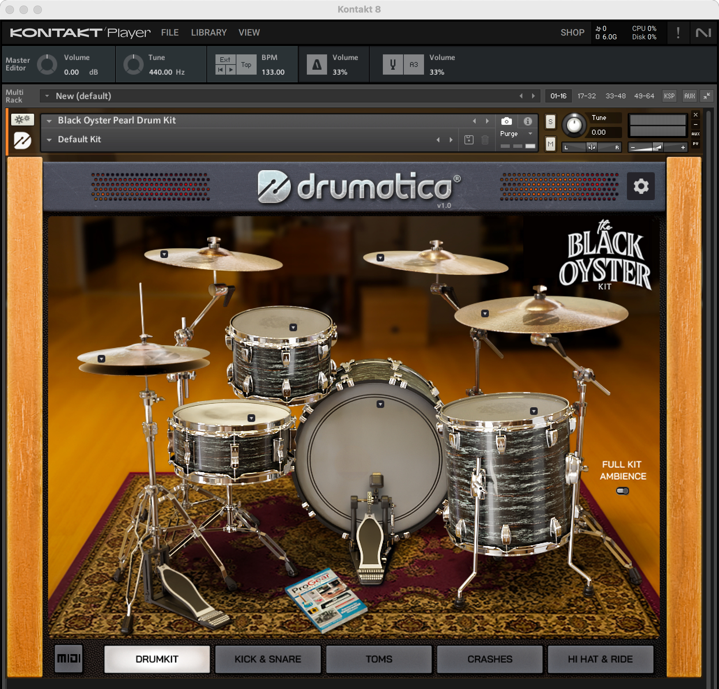This screenshot has width=719, height=689.
Task: Click the instrument pan L/R slider
Action: click(592, 147)
